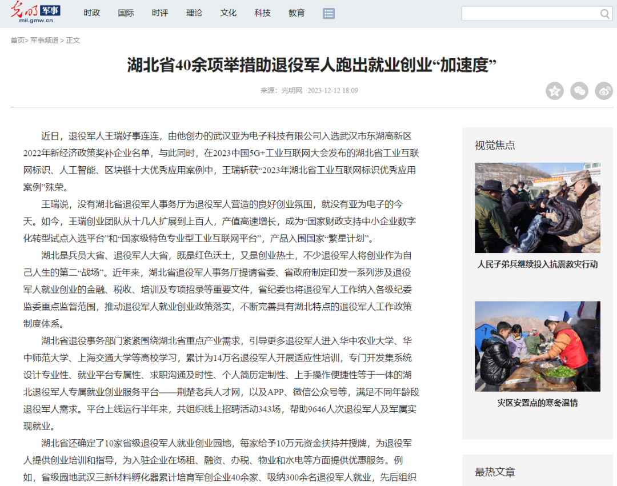Switch to 科技 channel

coord(263,13)
